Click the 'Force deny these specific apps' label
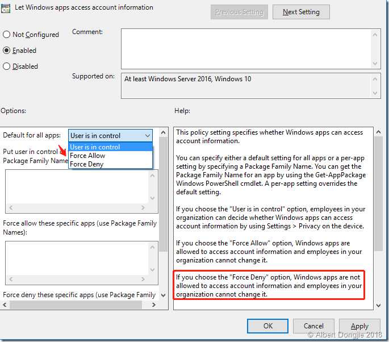The width and height of the screenshot is (389, 342). click(79, 295)
